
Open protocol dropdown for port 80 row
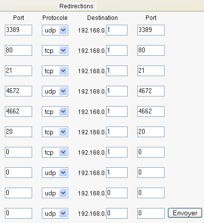tap(55, 50)
